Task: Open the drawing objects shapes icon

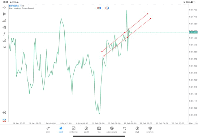Action: click(x=4, y=40)
